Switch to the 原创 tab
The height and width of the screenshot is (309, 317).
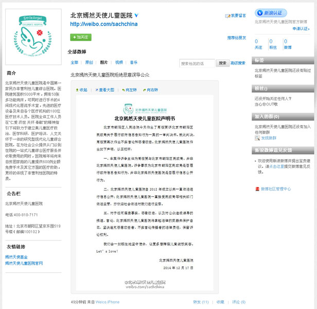pyautogui.click(x=89, y=62)
